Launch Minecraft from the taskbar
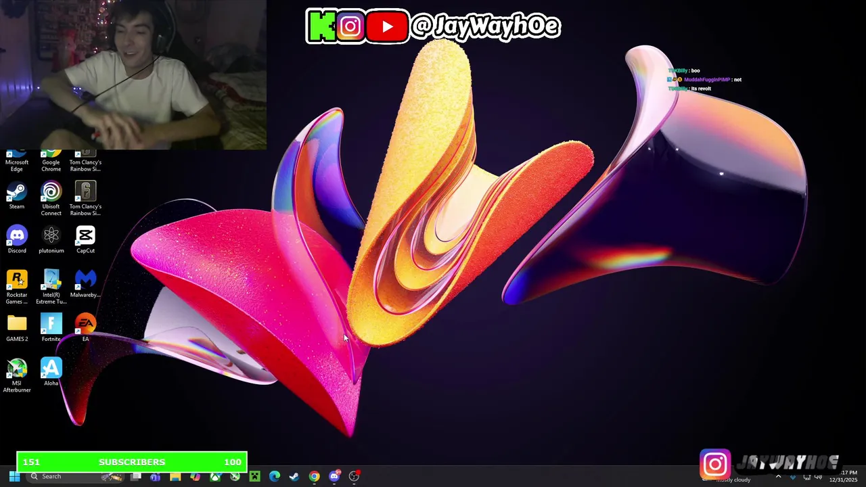This screenshot has height=487, width=866. tap(254, 476)
